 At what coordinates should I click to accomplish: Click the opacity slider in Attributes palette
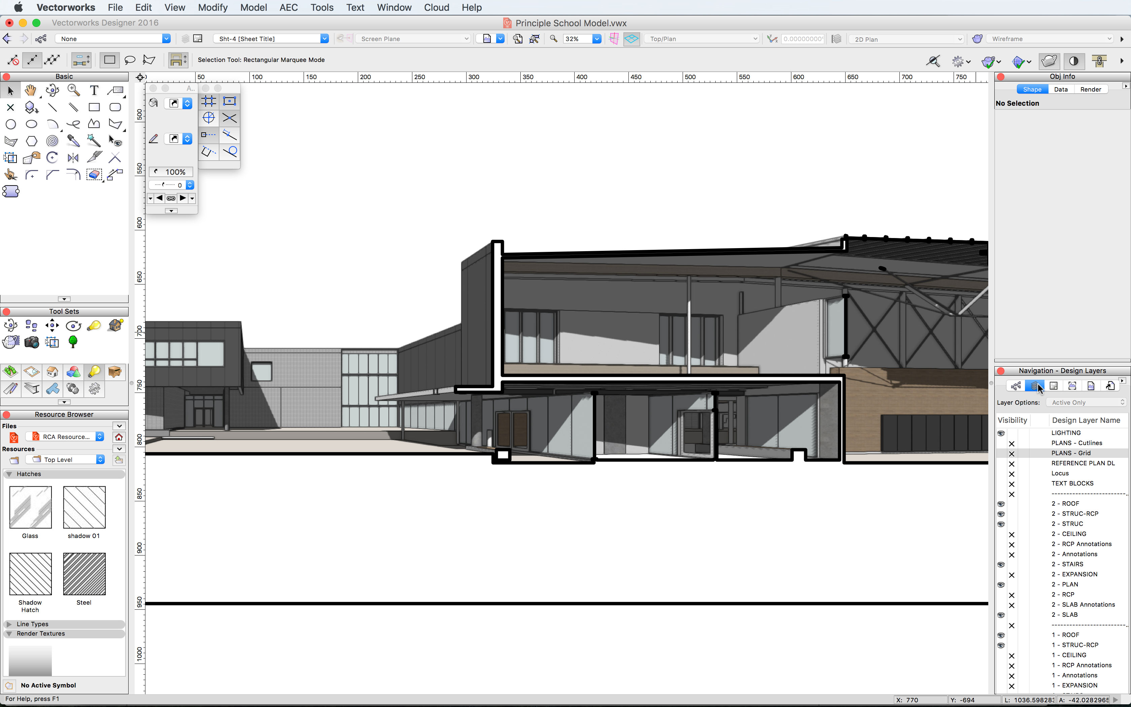(171, 172)
